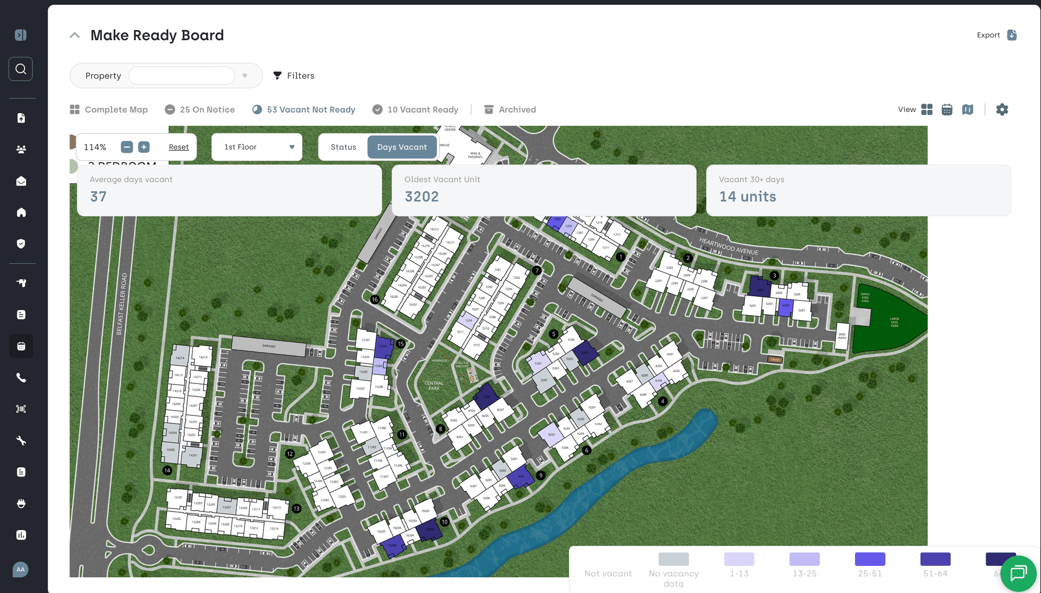The image size is (1041, 593).
Task: Switch to calendar view icon
Action: click(x=947, y=109)
